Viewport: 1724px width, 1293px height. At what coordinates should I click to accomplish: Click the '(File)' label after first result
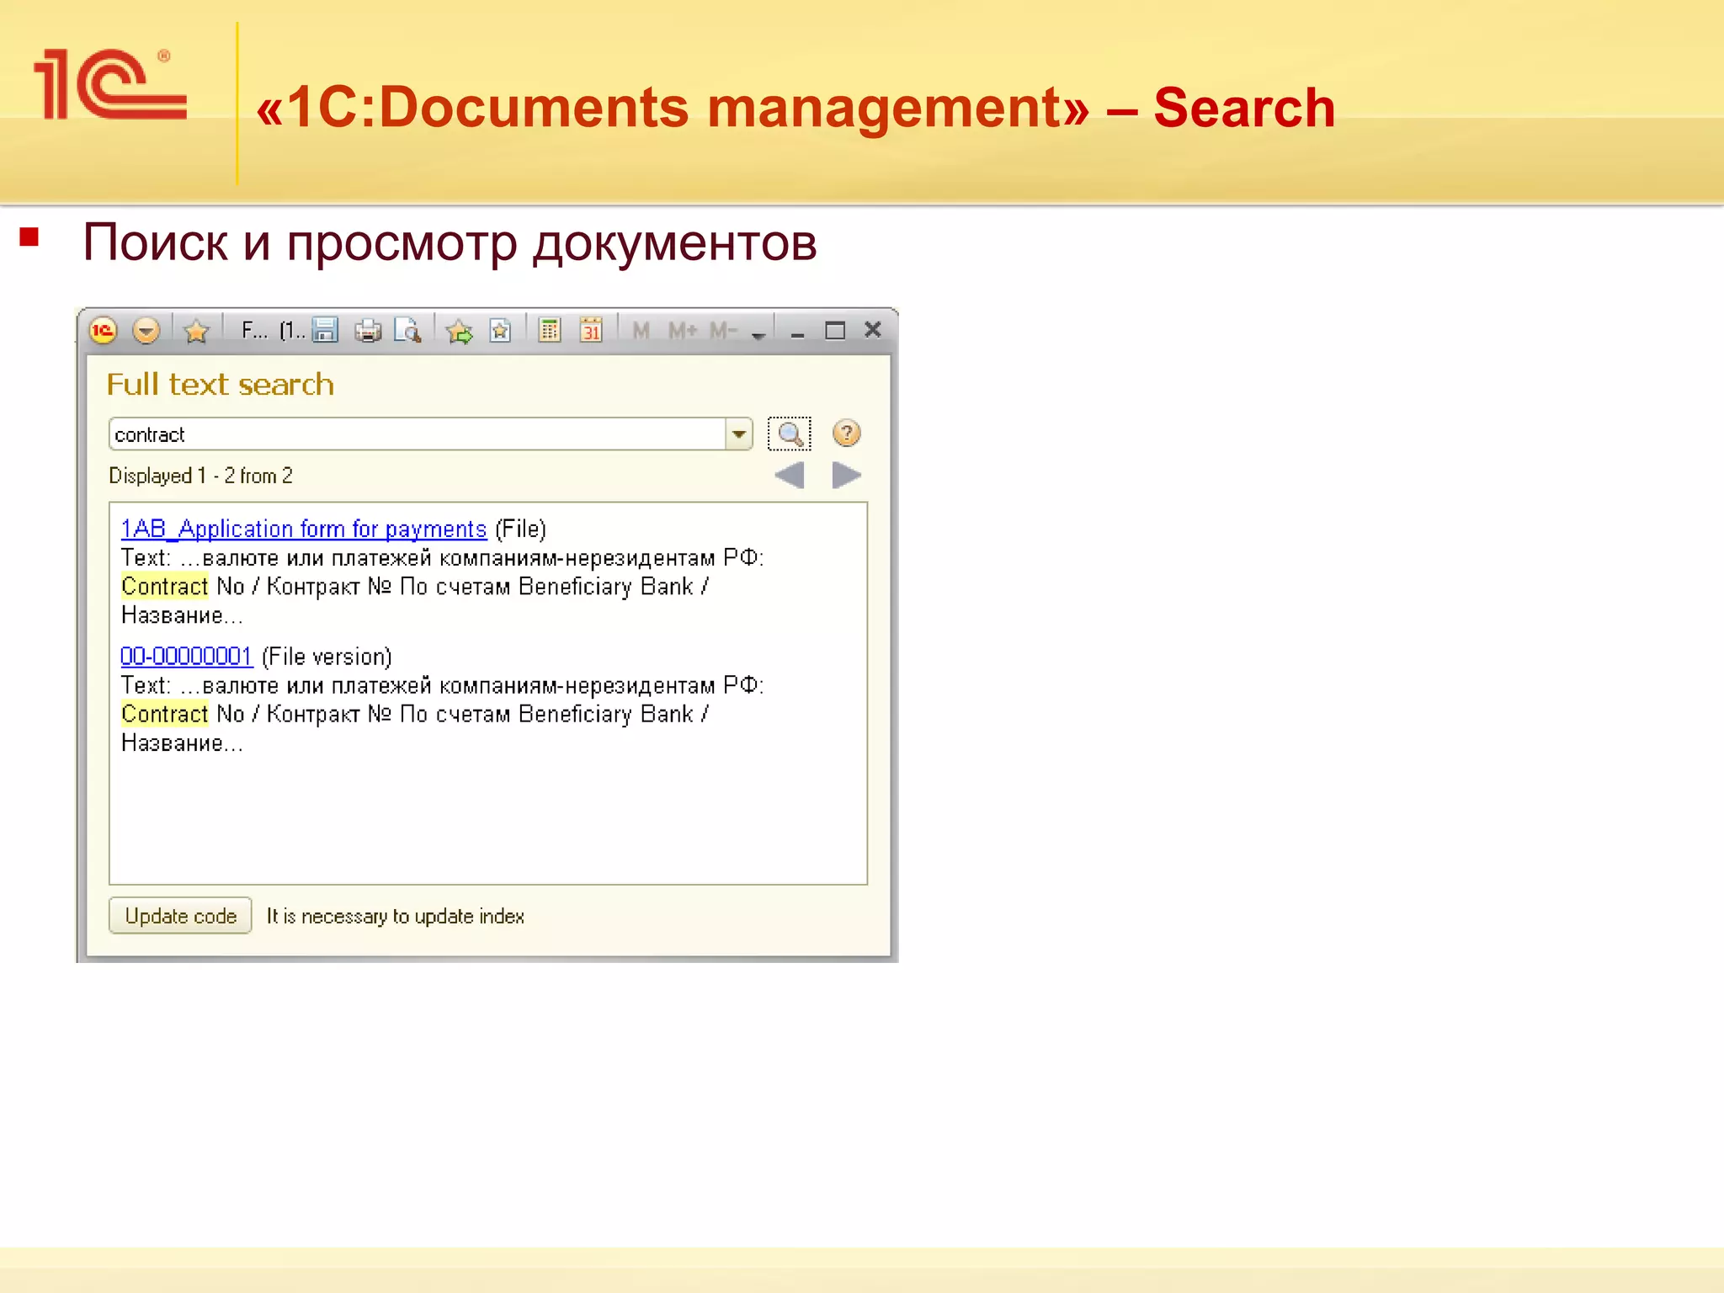(x=521, y=529)
